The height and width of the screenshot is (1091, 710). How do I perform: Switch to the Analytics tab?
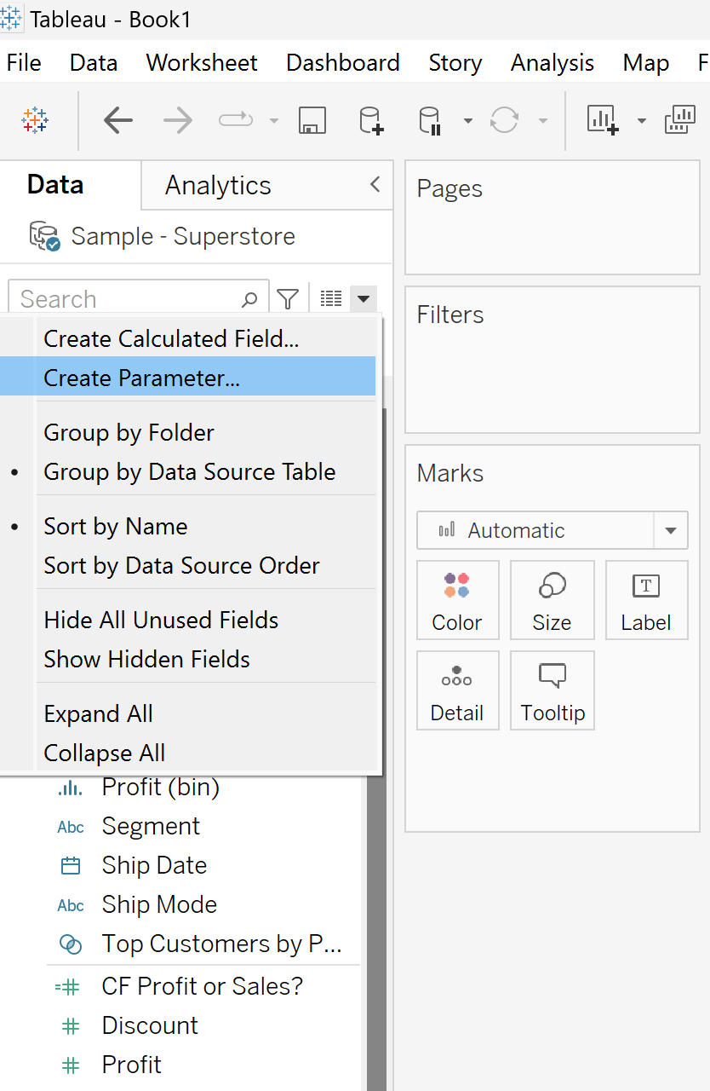[x=218, y=185]
